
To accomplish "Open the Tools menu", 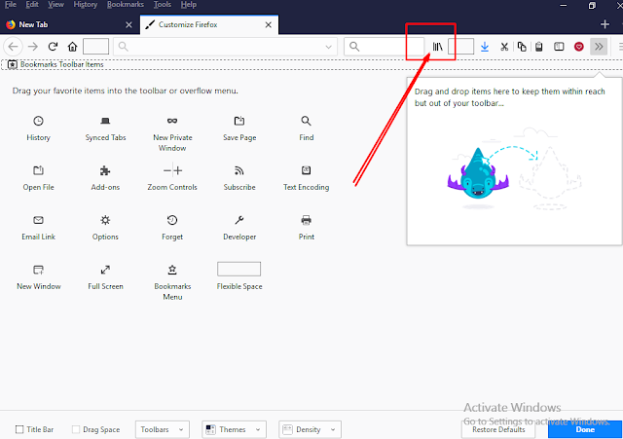I will coord(163,4).
